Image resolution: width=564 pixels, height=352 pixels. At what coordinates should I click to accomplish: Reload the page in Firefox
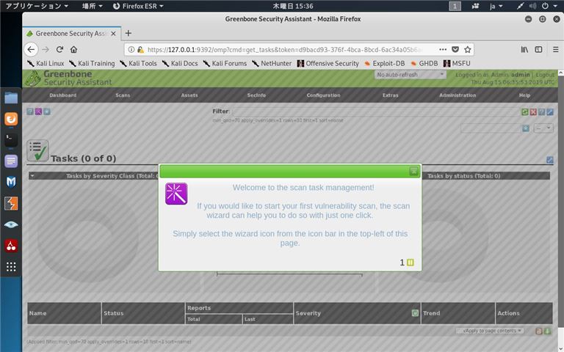[59, 50]
